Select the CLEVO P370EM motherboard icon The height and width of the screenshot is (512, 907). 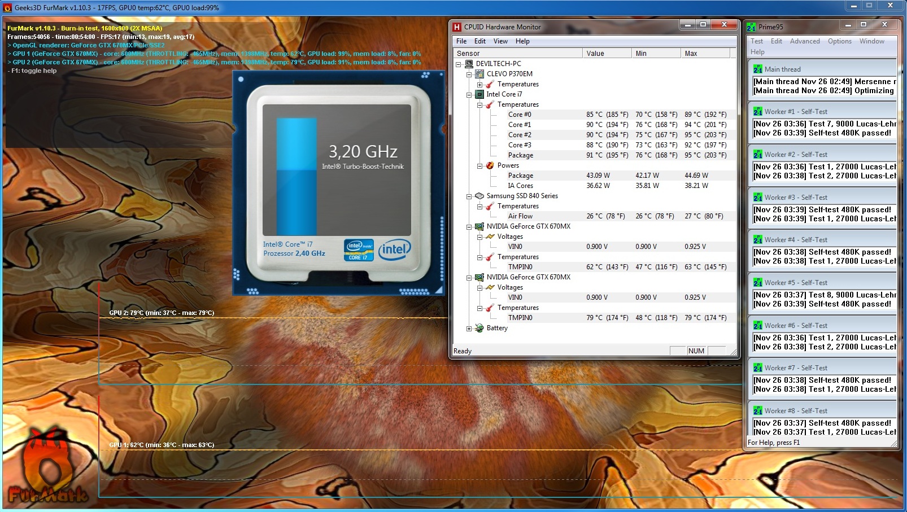pyautogui.click(x=479, y=74)
